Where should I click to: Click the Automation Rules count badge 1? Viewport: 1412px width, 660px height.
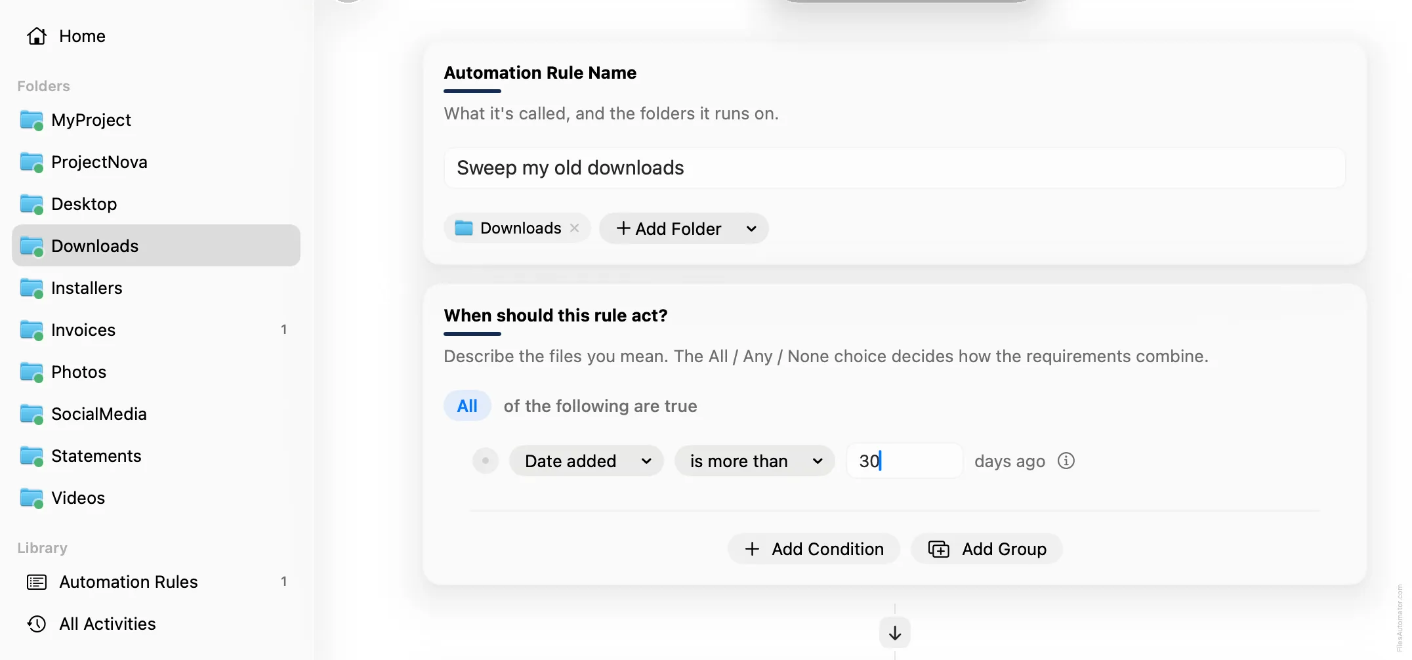284,581
